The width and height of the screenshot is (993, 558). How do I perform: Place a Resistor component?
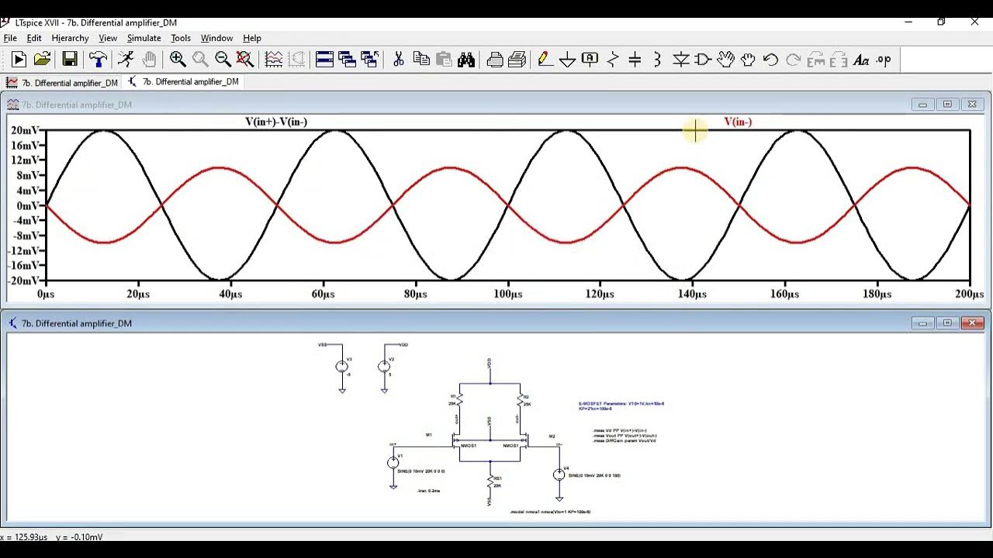(613, 59)
